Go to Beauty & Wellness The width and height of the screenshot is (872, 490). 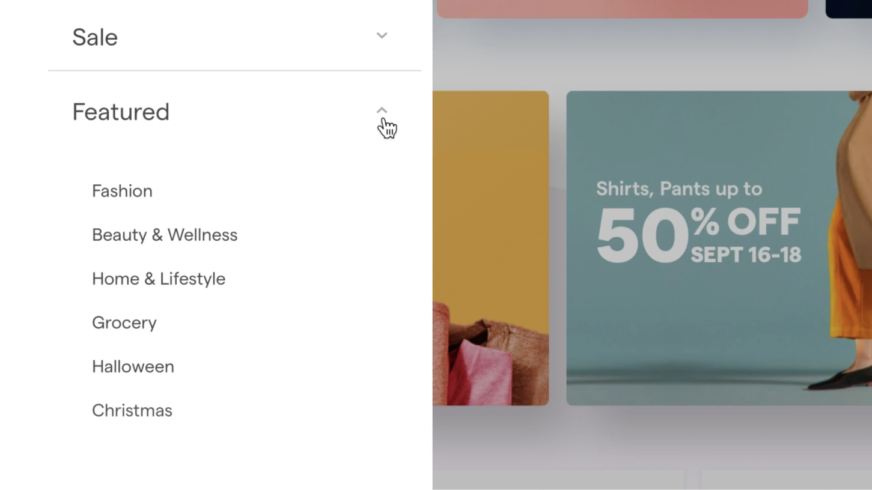(165, 235)
